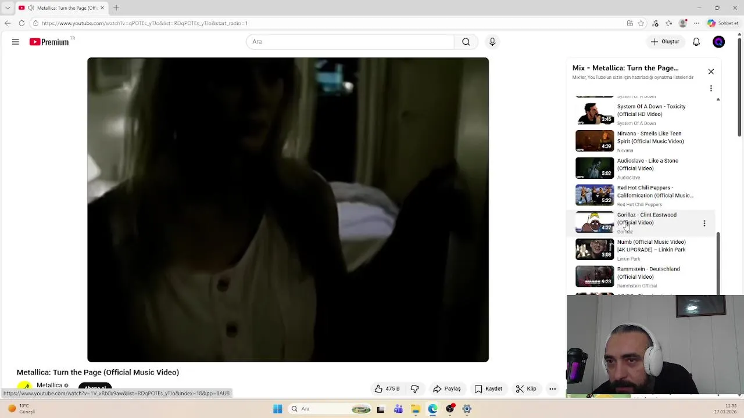This screenshot has height=418, width=744.
Task: Like the video with thumbs up
Action: [387, 389]
